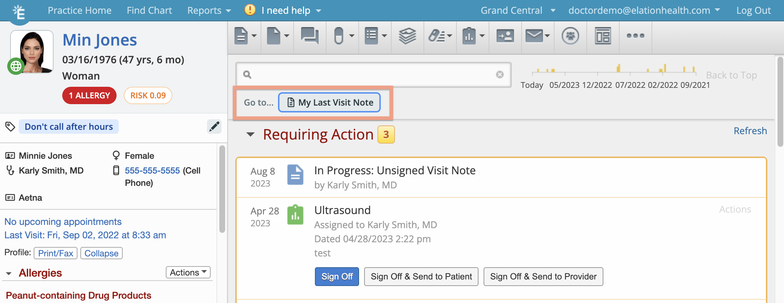Open the Allergies Actions dropdown
Image resolution: width=784 pixels, height=303 pixels.
(188, 272)
